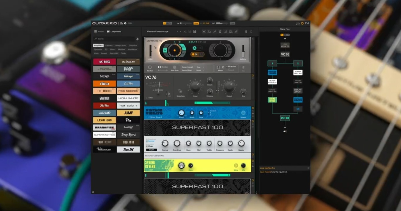Image resolution: width=401 pixels, height=211 pixels.
Task: Toggle the Gate button on input
Action: coord(196,23)
